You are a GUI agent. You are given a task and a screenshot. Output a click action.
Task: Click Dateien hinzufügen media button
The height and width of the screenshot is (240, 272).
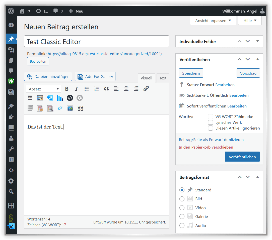pos(48,76)
